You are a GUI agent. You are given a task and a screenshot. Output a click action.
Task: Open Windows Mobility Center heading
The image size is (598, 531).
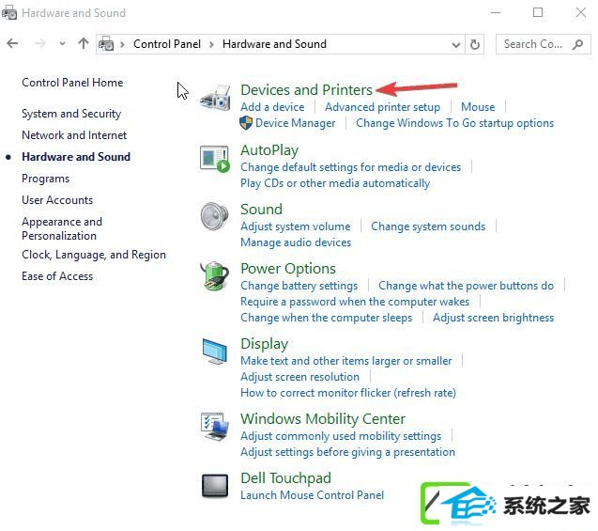[323, 419]
